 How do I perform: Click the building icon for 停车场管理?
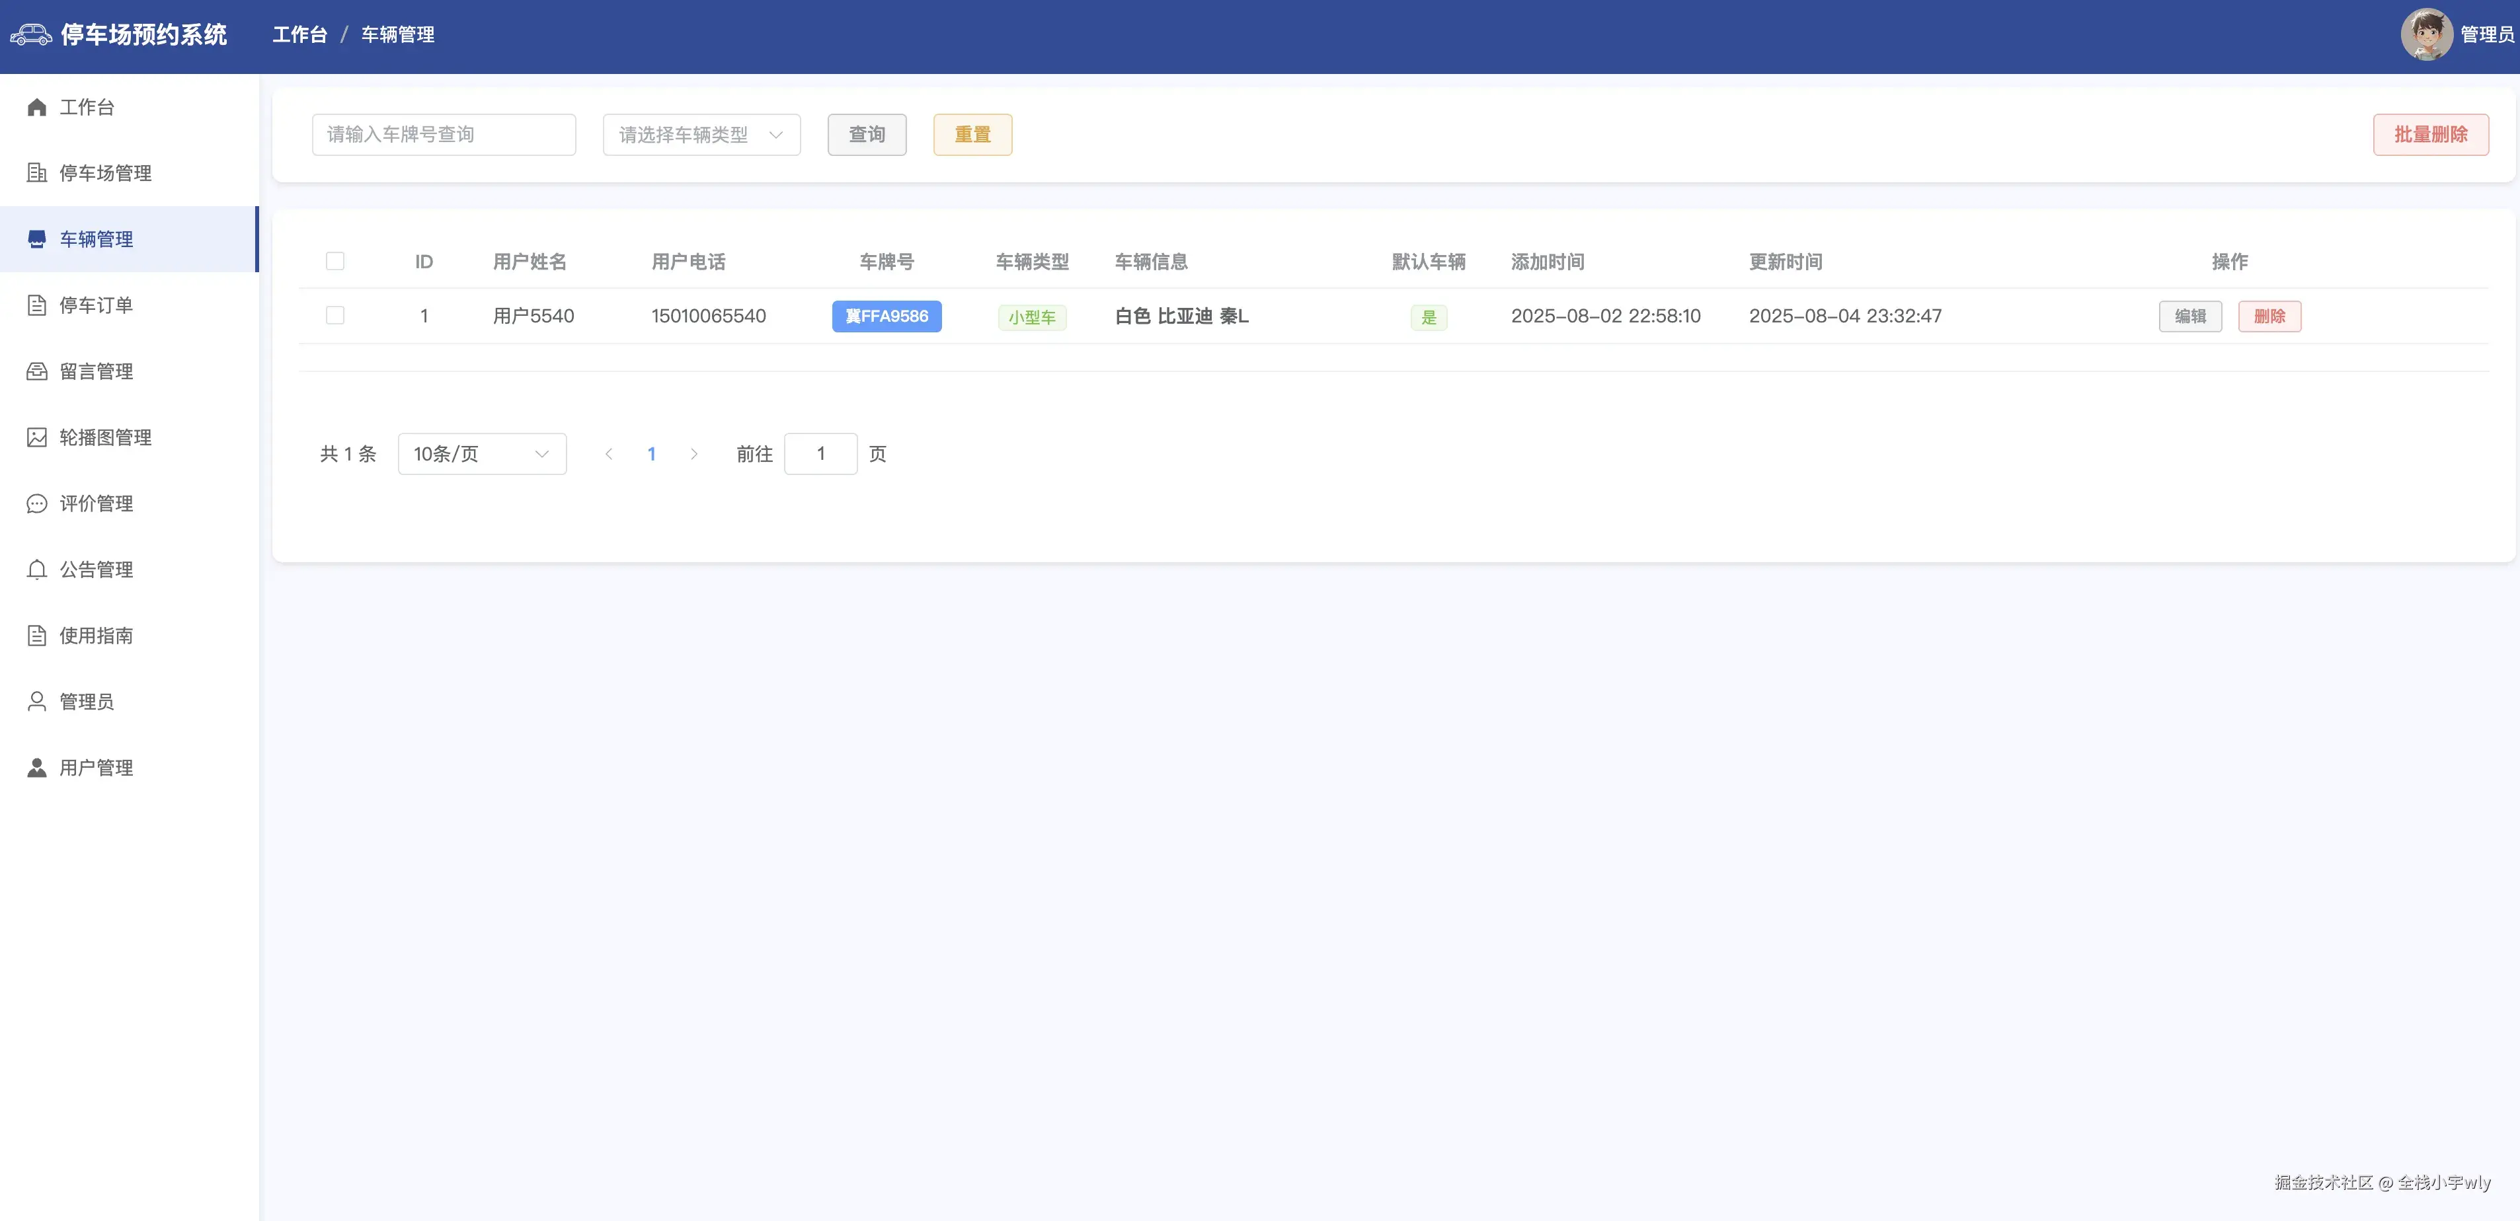[37, 173]
